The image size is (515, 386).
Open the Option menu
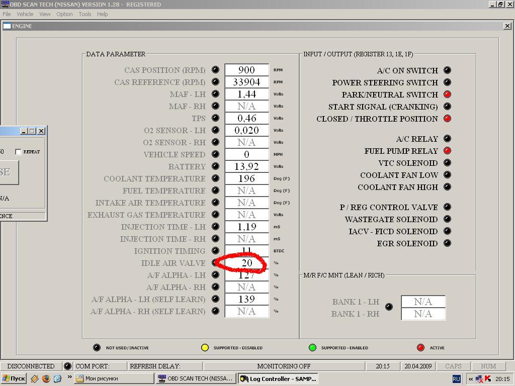pos(64,14)
